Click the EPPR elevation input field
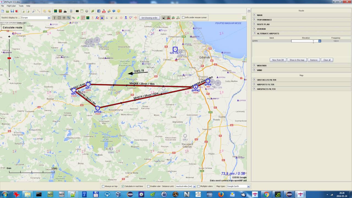Screen dimensions: 352x198 pos(306,41)
